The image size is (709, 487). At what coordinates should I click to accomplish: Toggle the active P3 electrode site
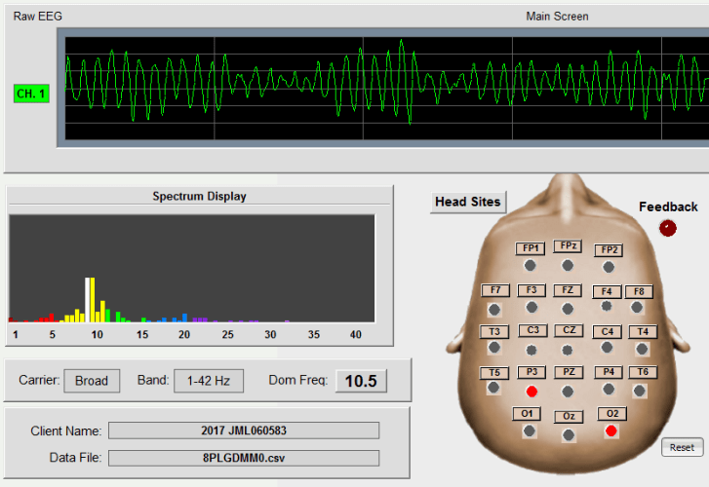coord(532,390)
